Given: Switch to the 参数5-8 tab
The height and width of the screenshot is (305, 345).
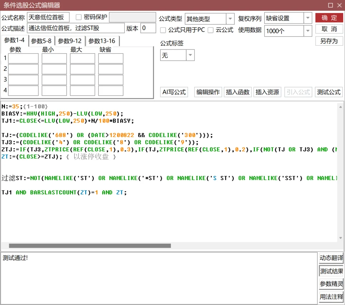Looking at the screenshot, I should [41, 41].
